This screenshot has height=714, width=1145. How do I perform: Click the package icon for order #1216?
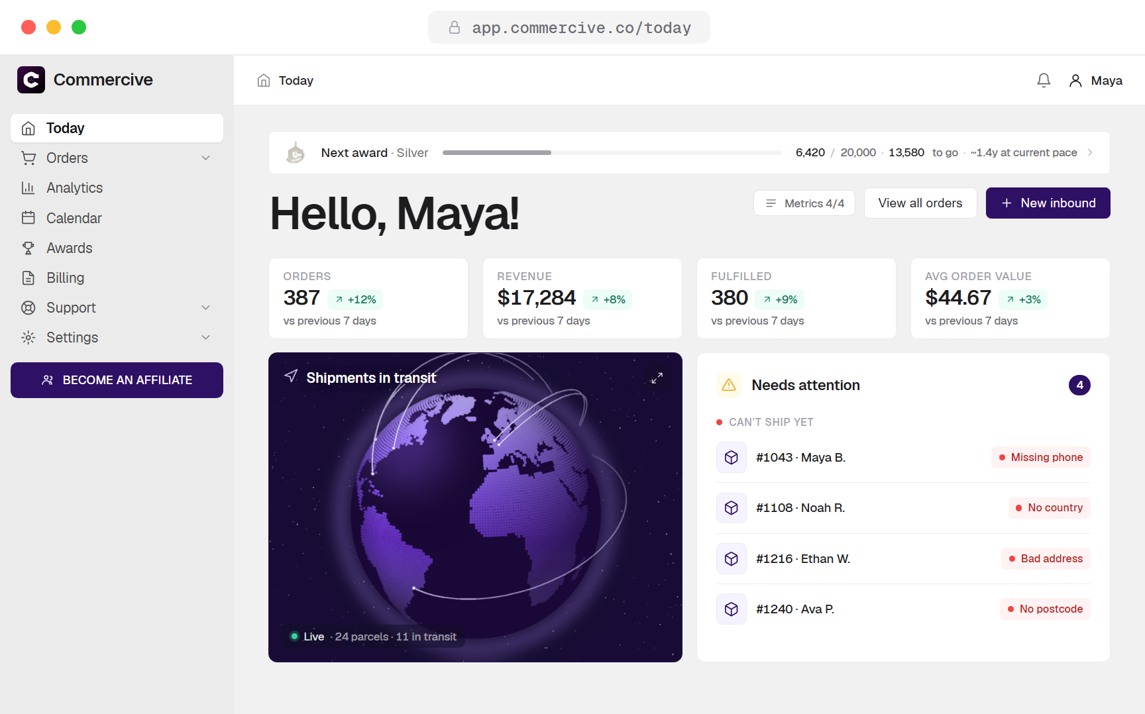732,558
